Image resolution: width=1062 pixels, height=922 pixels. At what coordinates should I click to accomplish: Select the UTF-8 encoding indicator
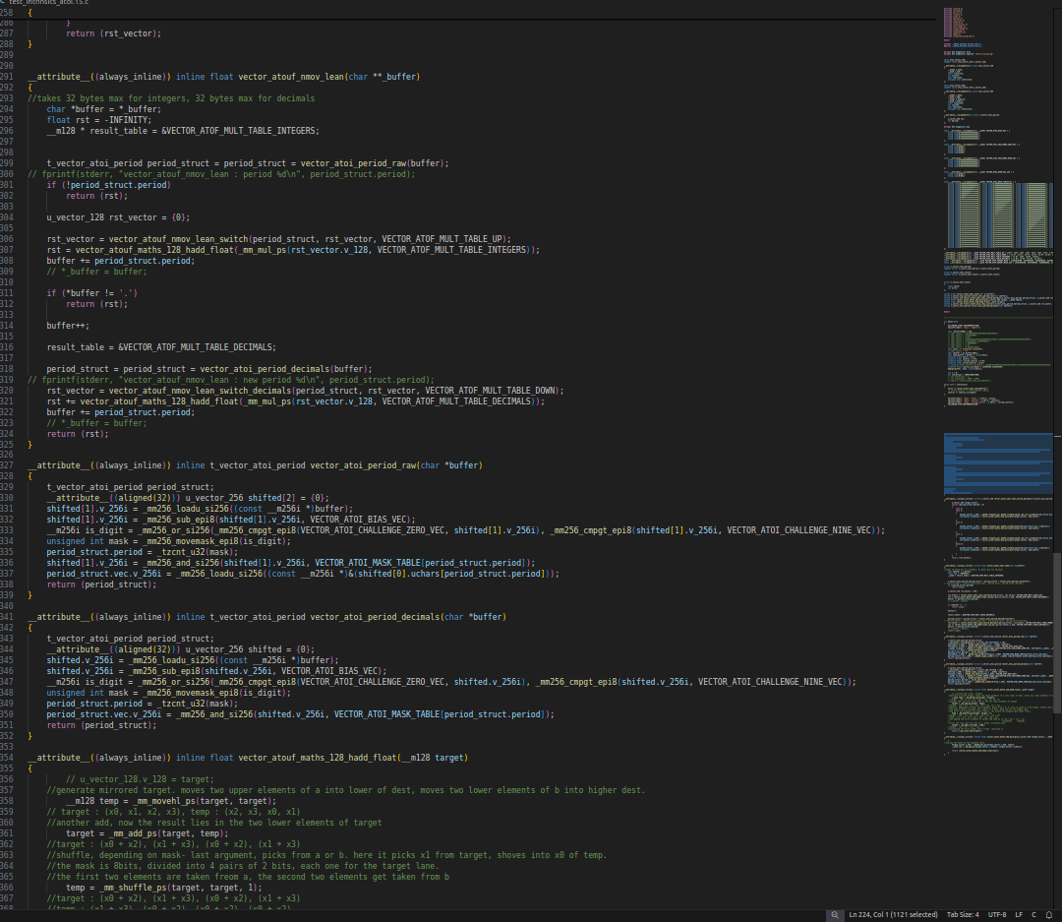click(997, 914)
